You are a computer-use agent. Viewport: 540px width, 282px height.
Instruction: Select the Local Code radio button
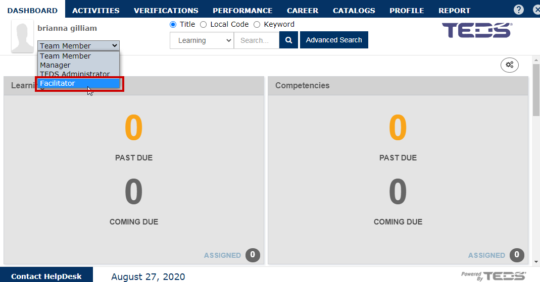pyautogui.click(x=203, y=24)
